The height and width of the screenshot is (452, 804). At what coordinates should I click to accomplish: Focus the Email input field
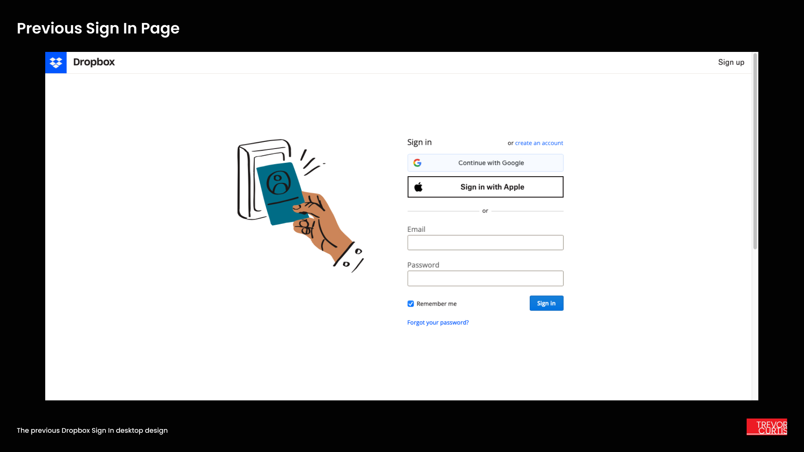click(x=485, y=243)
